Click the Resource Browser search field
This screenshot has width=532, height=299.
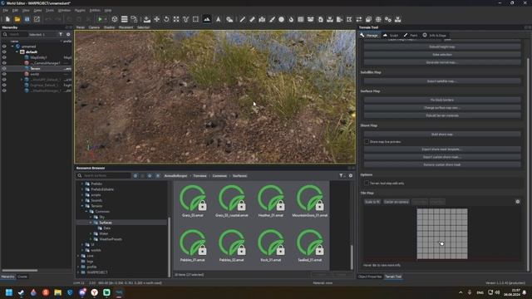point(103,175)
